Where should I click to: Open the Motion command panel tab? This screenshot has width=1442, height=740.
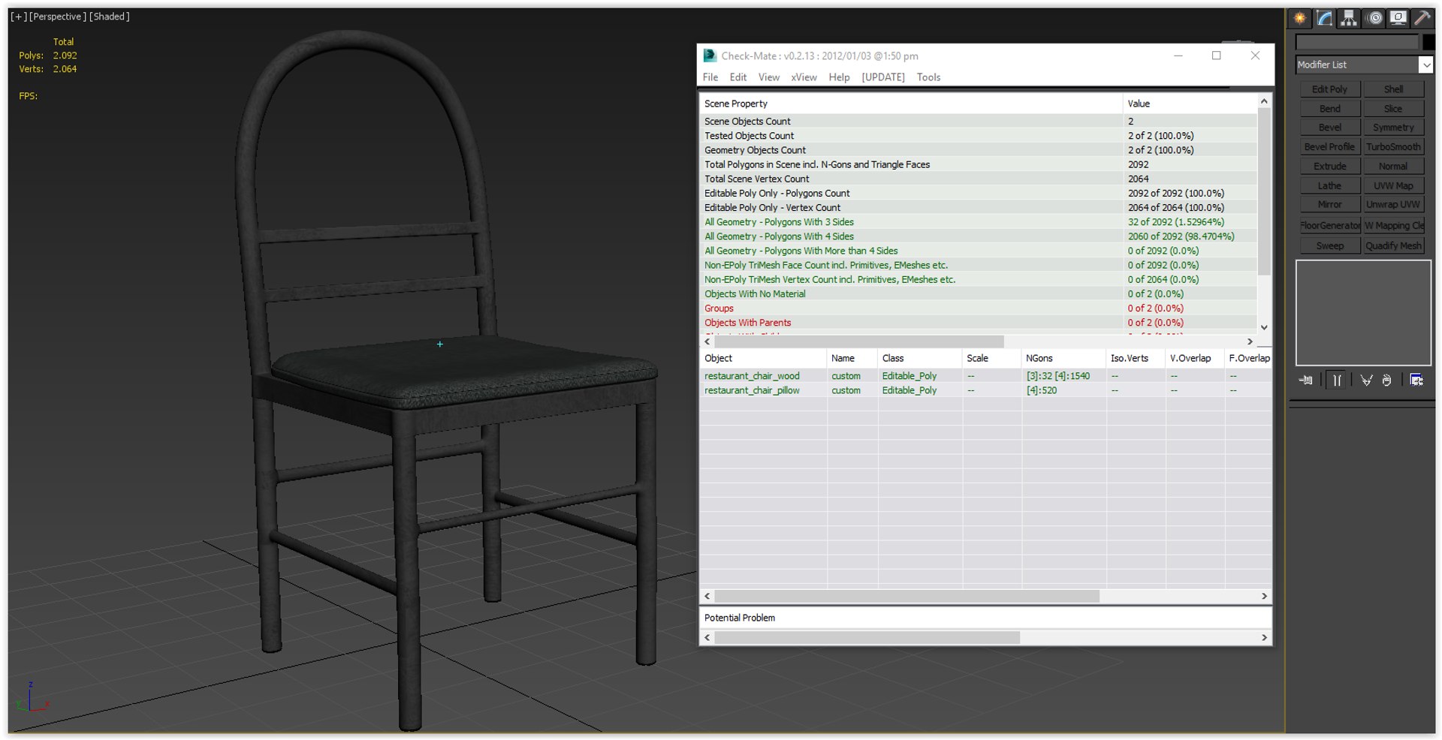click(1374, 19)
